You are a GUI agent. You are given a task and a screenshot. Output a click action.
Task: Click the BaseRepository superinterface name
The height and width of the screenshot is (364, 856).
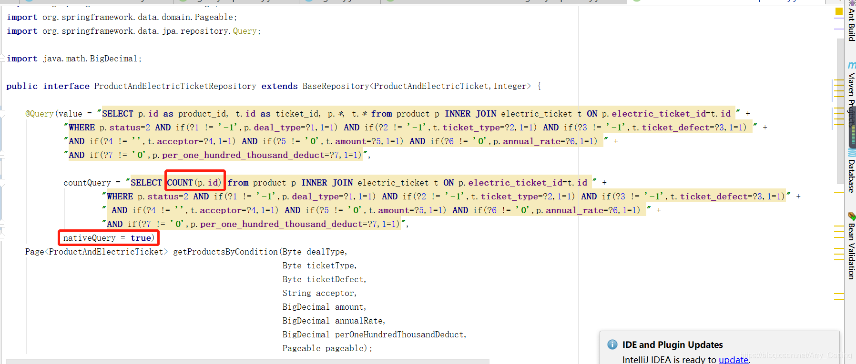(x=336, y=86)
